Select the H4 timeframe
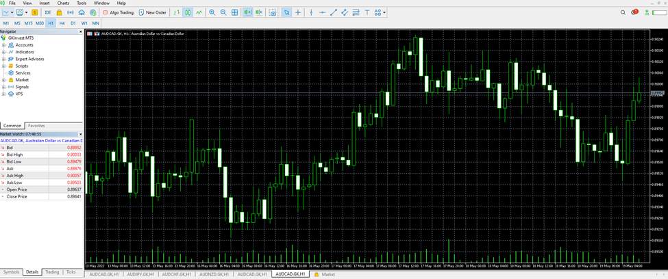The image size is (668, 279). click(x=62, y=23)
